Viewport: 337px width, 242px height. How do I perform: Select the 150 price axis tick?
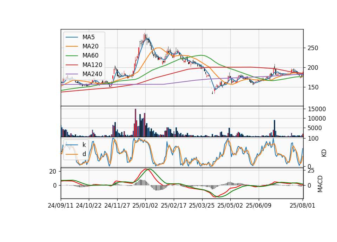point(313,87)
